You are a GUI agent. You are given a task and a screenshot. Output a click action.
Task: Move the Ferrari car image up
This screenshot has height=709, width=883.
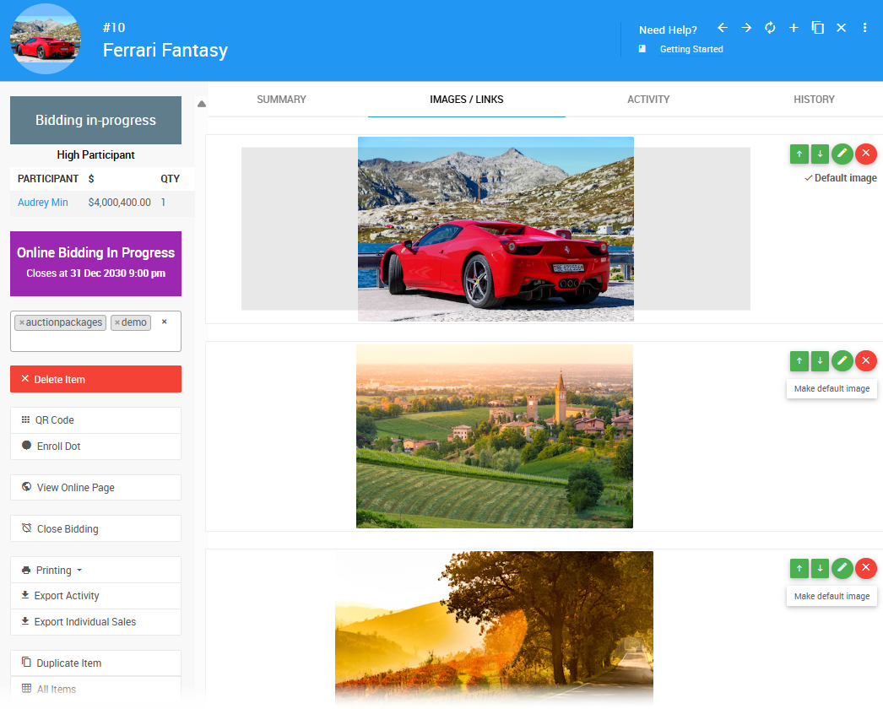[x=799, y=154]
